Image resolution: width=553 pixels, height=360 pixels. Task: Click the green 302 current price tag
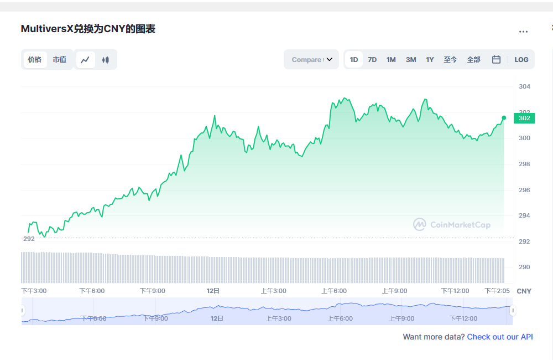(524, 118)
